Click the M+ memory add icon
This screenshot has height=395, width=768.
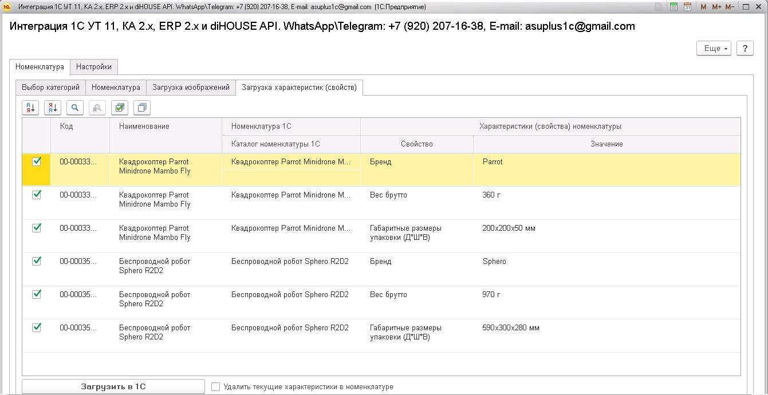716,7
